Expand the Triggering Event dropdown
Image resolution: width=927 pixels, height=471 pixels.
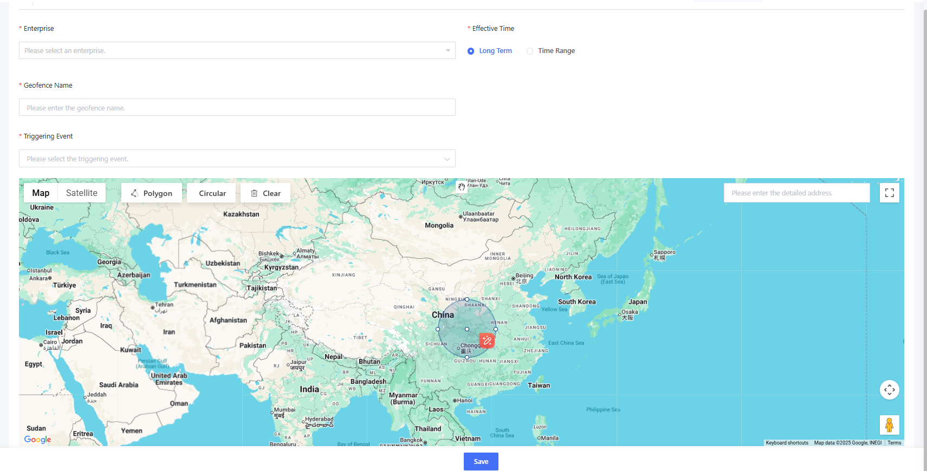tap(237, 159)
